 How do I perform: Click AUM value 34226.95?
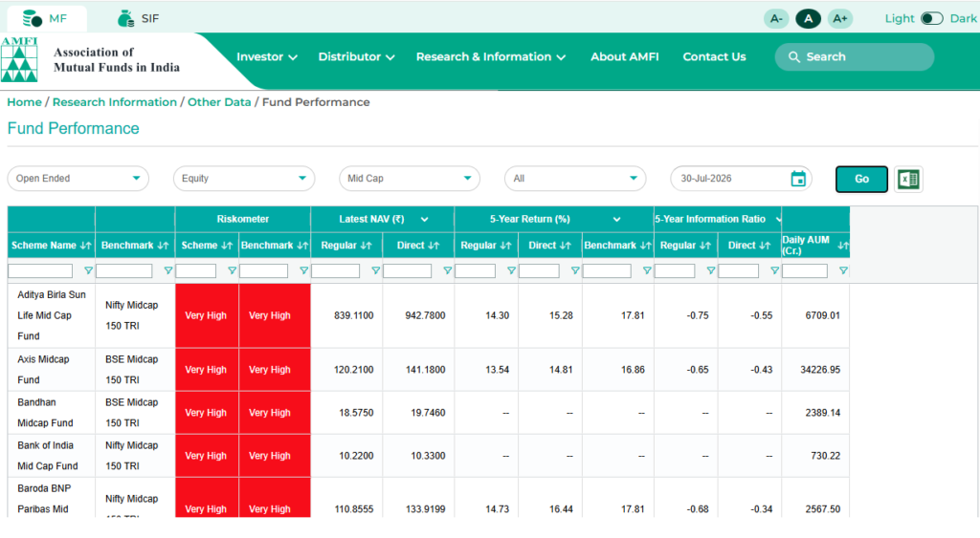(820, 370)
